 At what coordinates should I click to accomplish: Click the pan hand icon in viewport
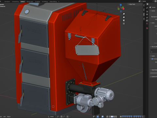click(x=124, y=17)
